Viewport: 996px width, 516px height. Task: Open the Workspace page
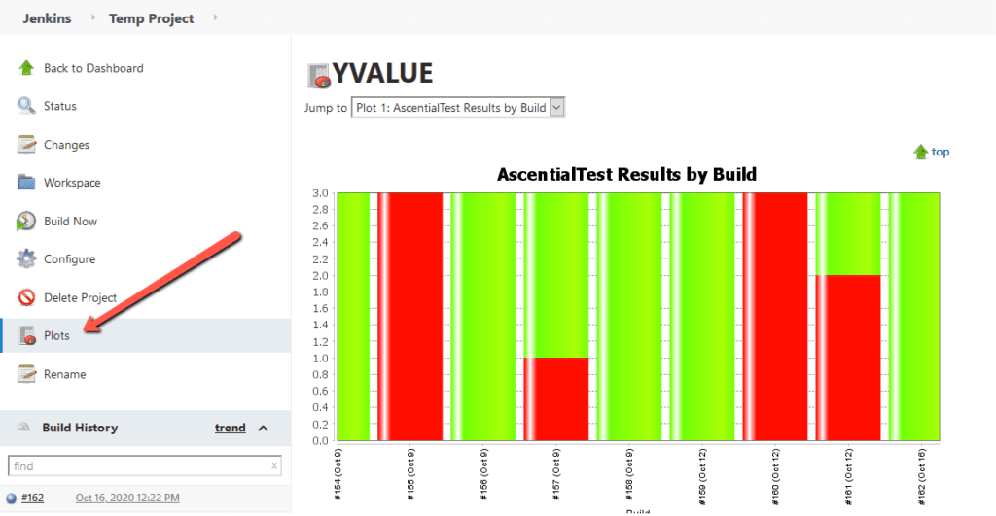72,183
